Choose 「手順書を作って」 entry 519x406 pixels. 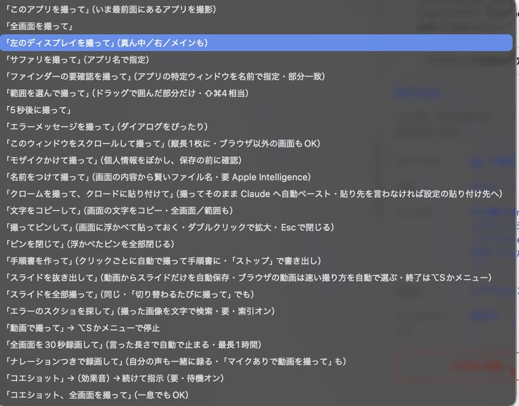coord(256,261)
